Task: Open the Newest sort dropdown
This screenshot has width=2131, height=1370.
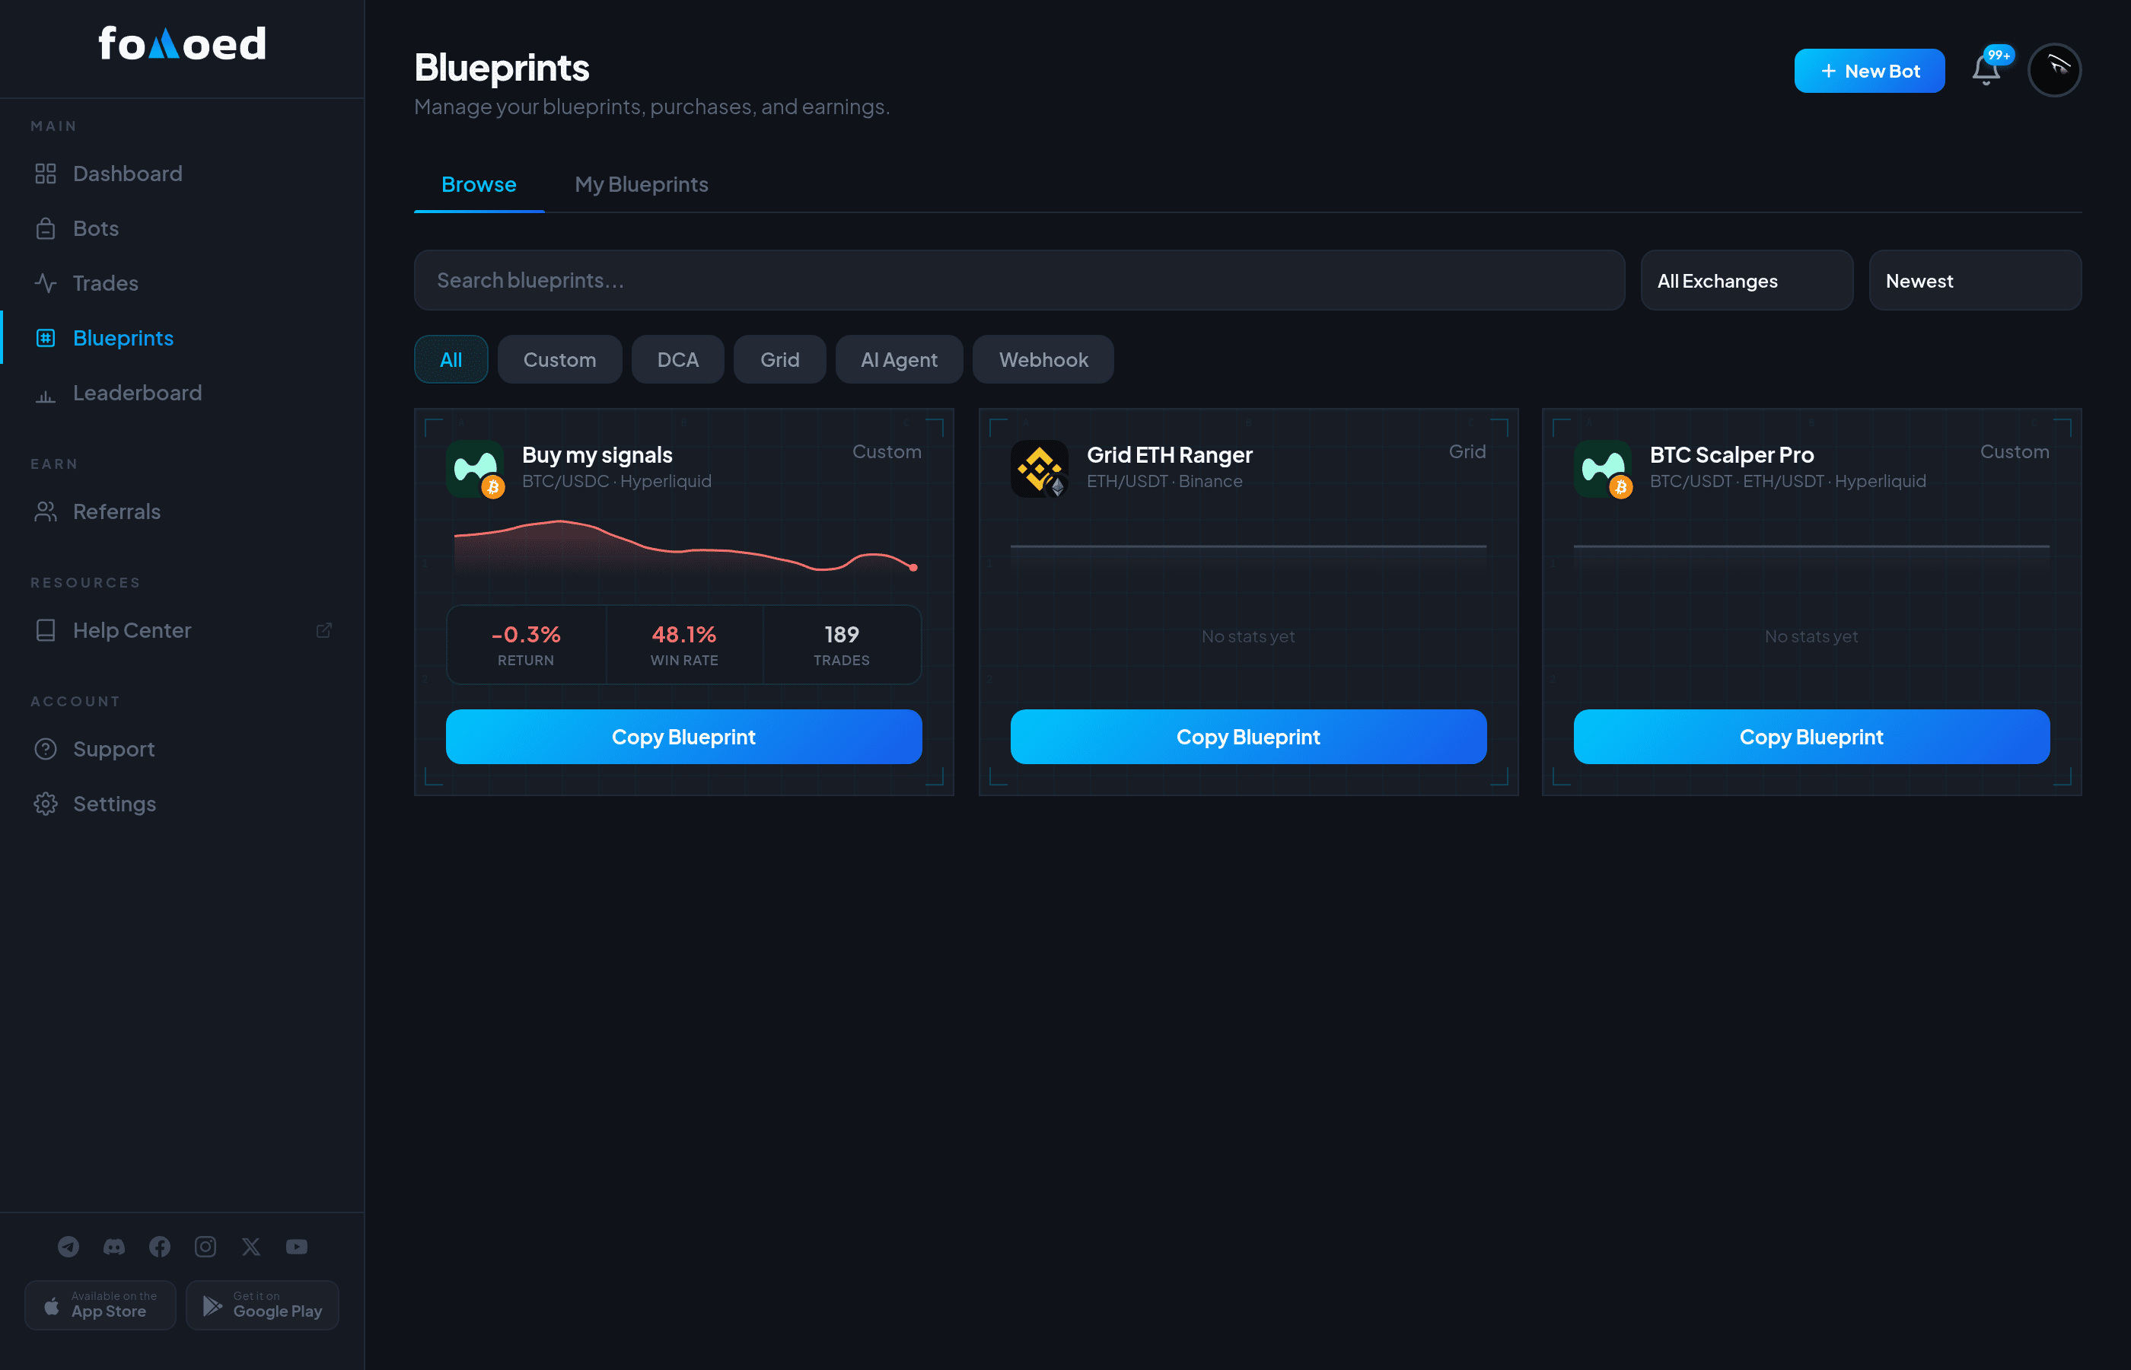Action: (x=1974, y=280)
